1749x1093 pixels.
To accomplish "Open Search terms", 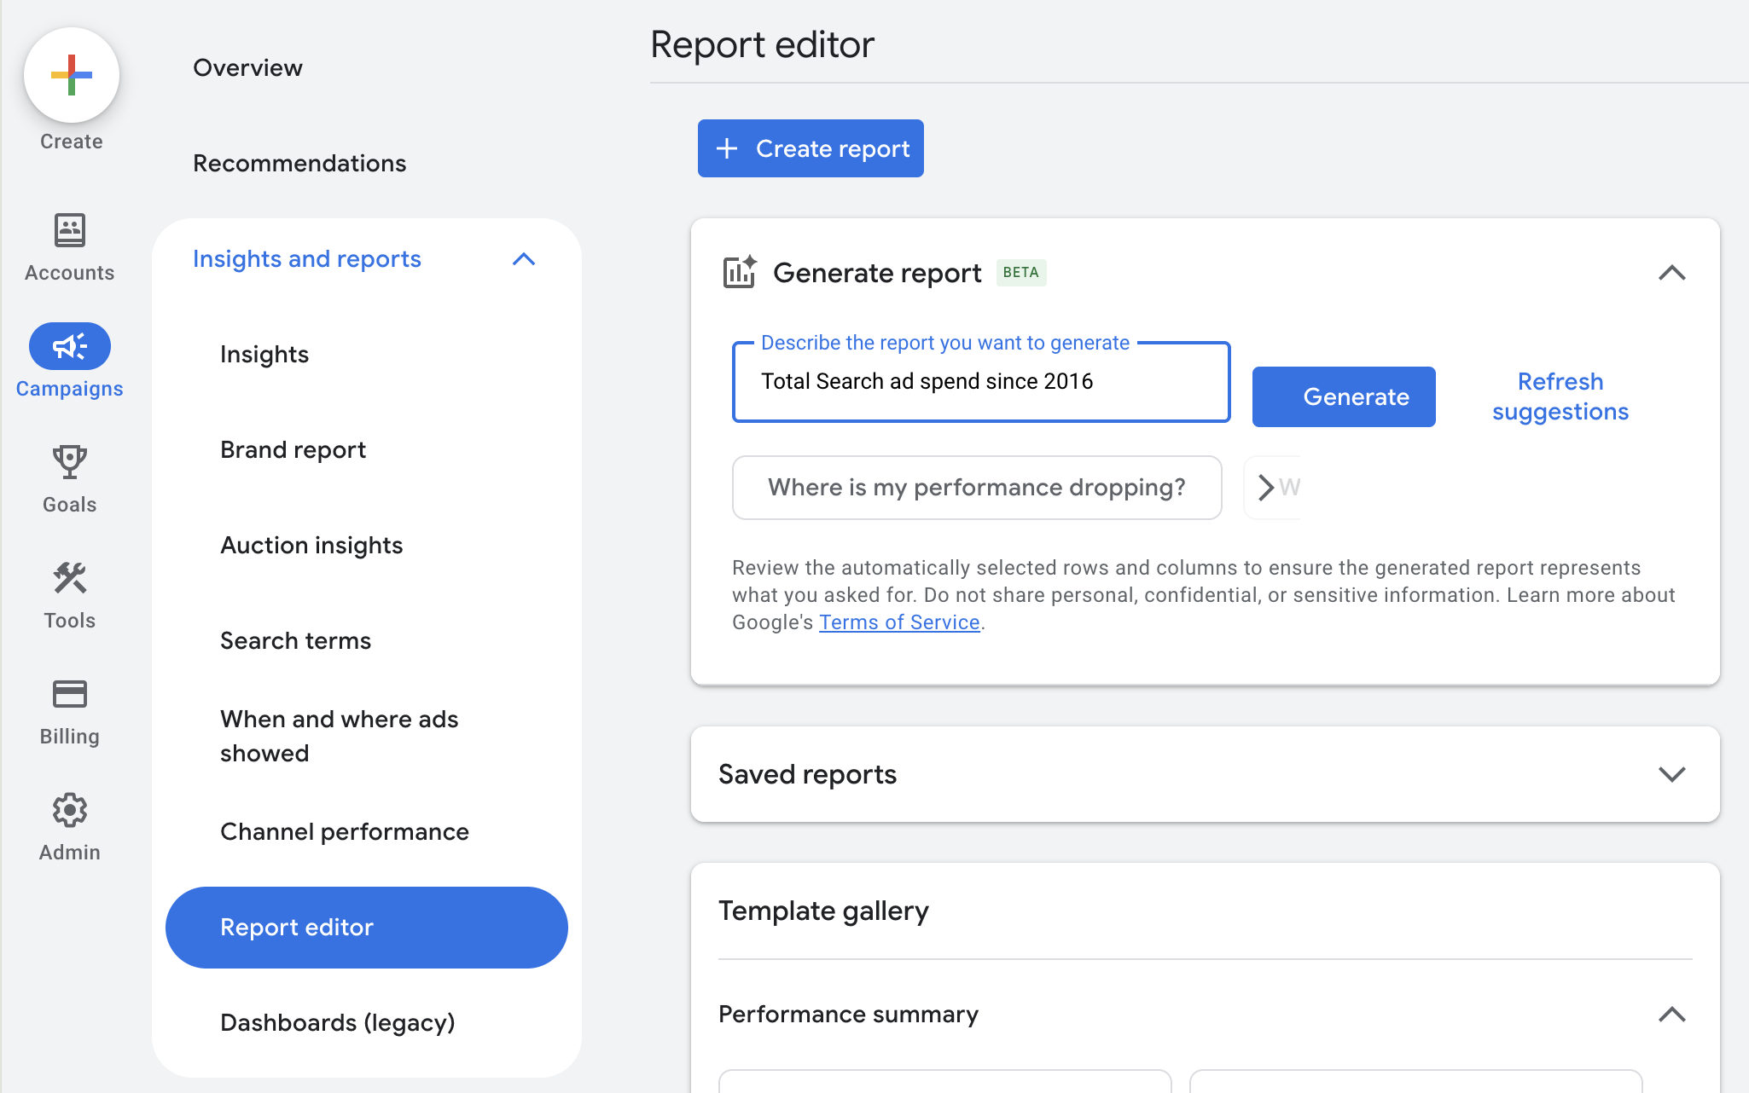I will 295,641.
